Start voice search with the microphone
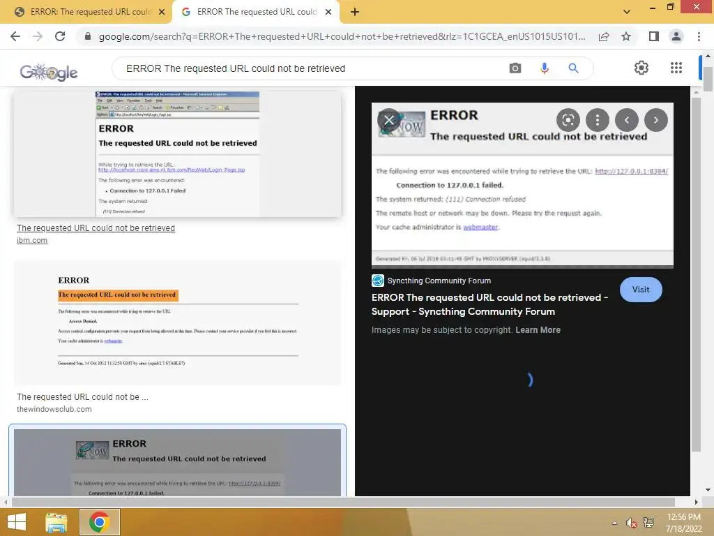Screen dimensions: 714x536 coord(544,68)
